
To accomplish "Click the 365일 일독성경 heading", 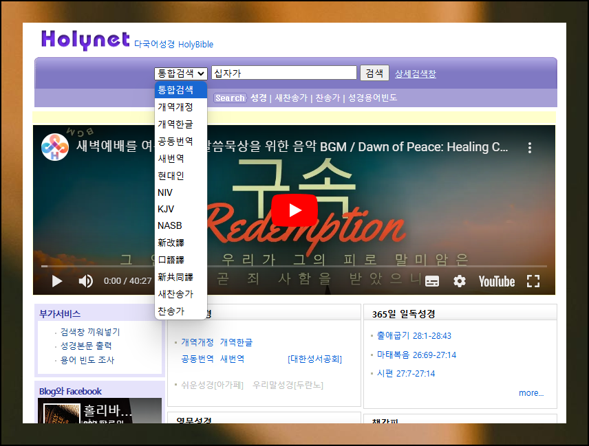I will pyautogui.click(x=403, y=314).
